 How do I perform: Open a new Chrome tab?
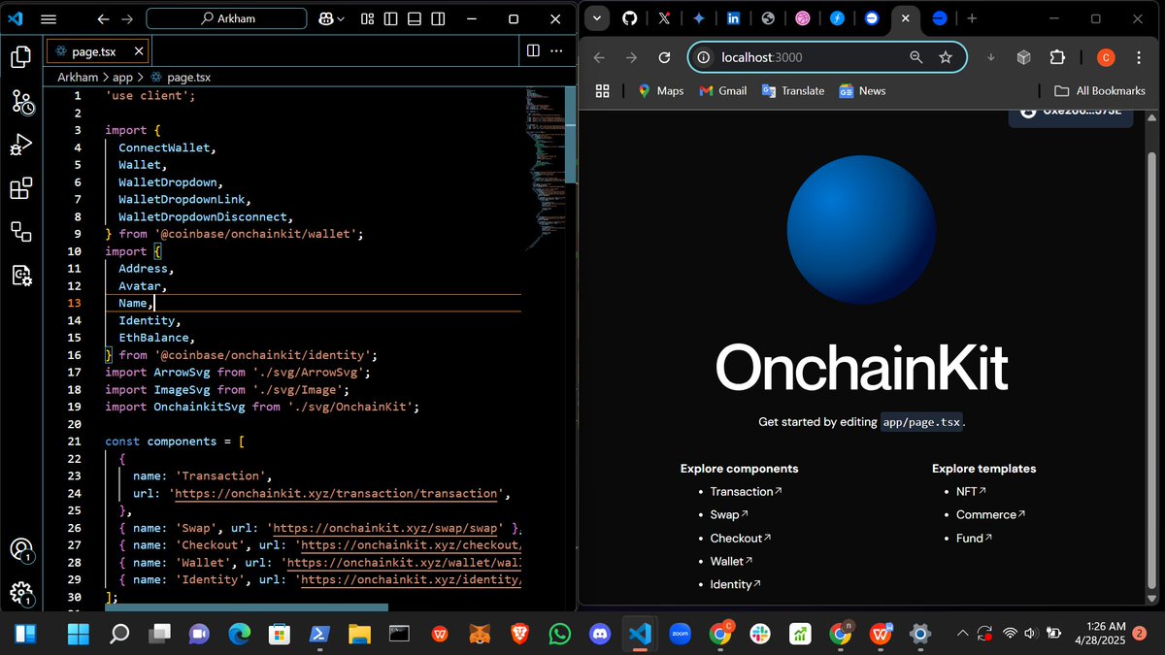click(971, 18)
